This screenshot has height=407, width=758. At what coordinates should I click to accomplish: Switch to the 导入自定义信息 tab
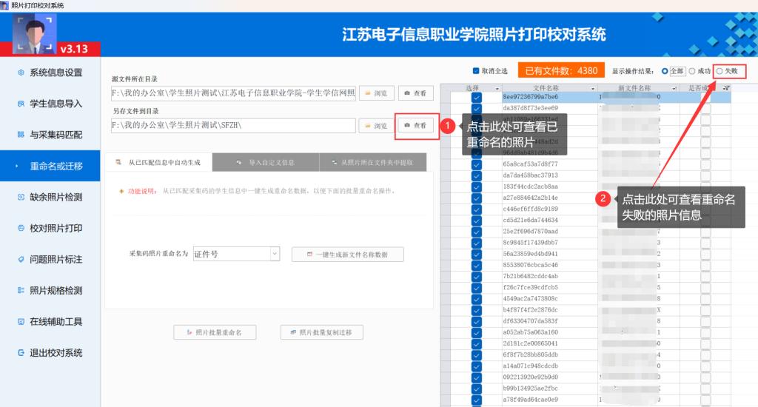pos(266,162)
